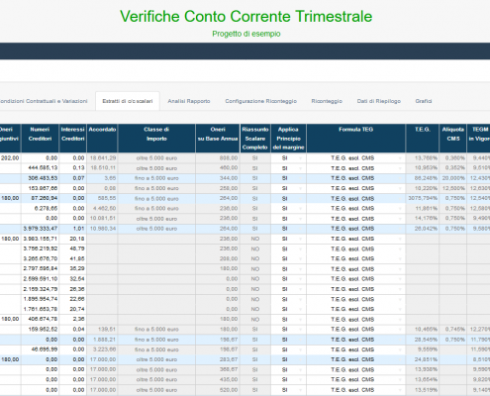
Task: Click the Verifiche Conto Corrente Trimestrale title
Action: pyautogui.click(x=246, y=16)
